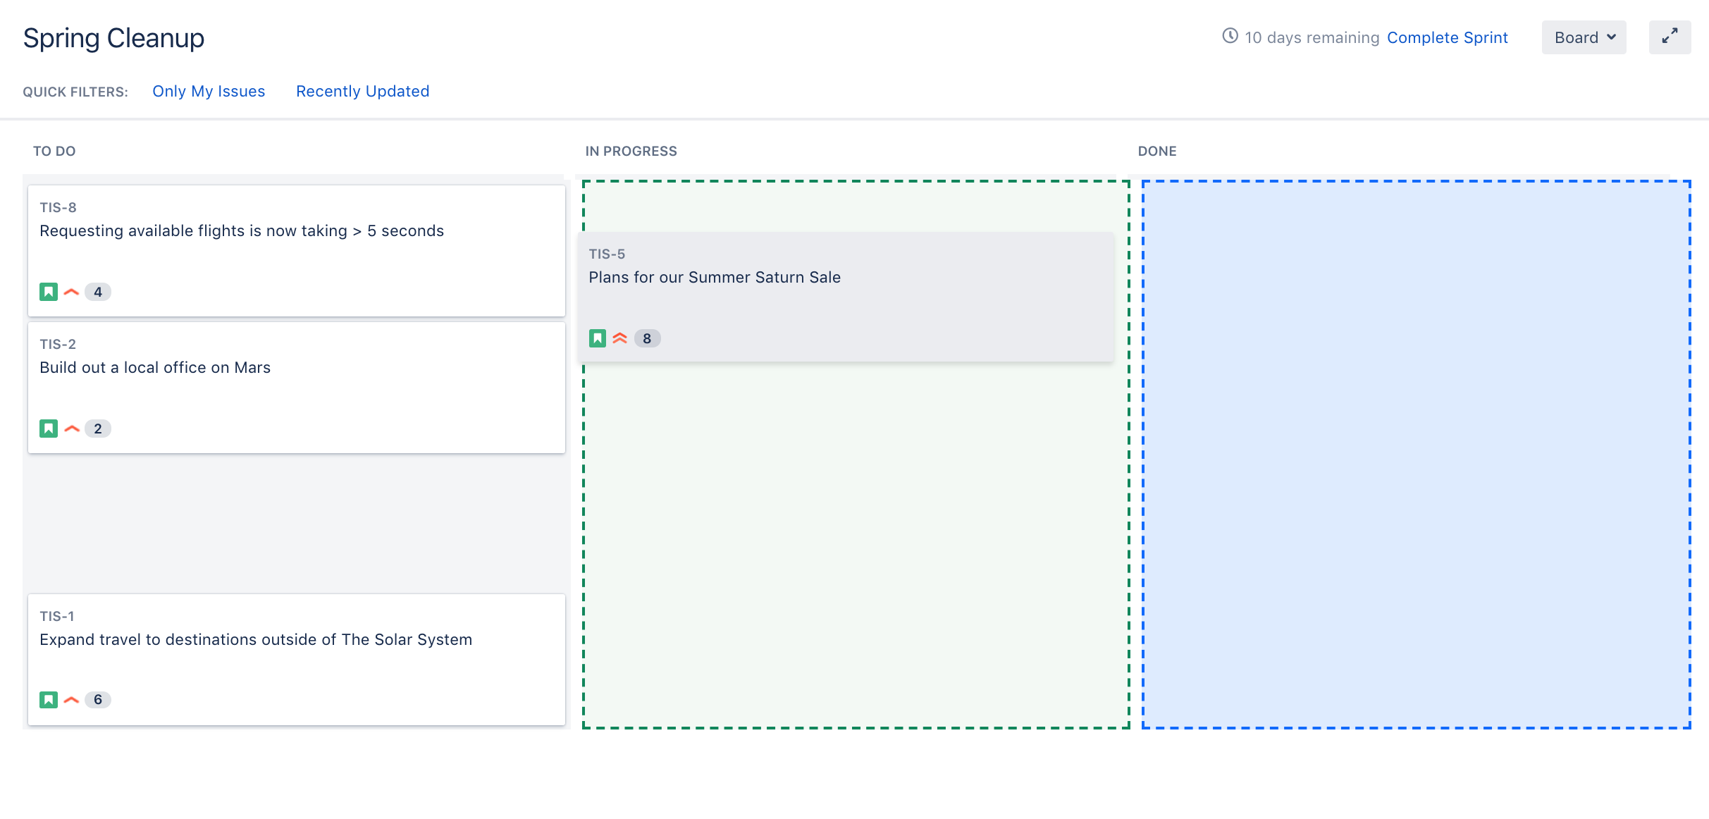Click the story points badge on TIS-2

97,428
